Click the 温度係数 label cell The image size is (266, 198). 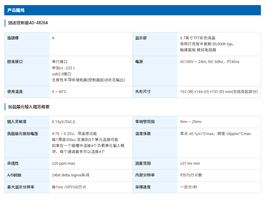[155, 143]
